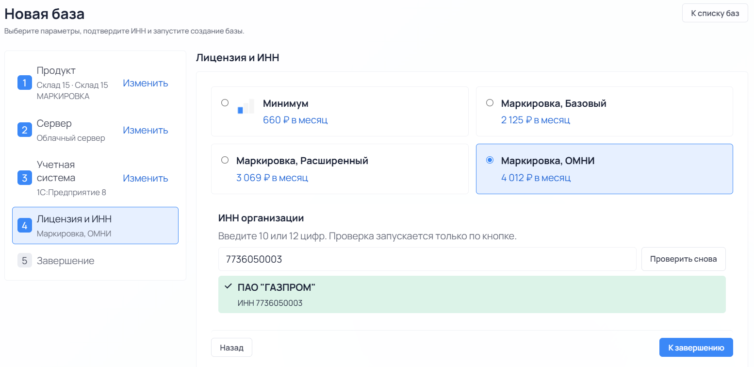Select the Минимум license radio button

(225, 103)
